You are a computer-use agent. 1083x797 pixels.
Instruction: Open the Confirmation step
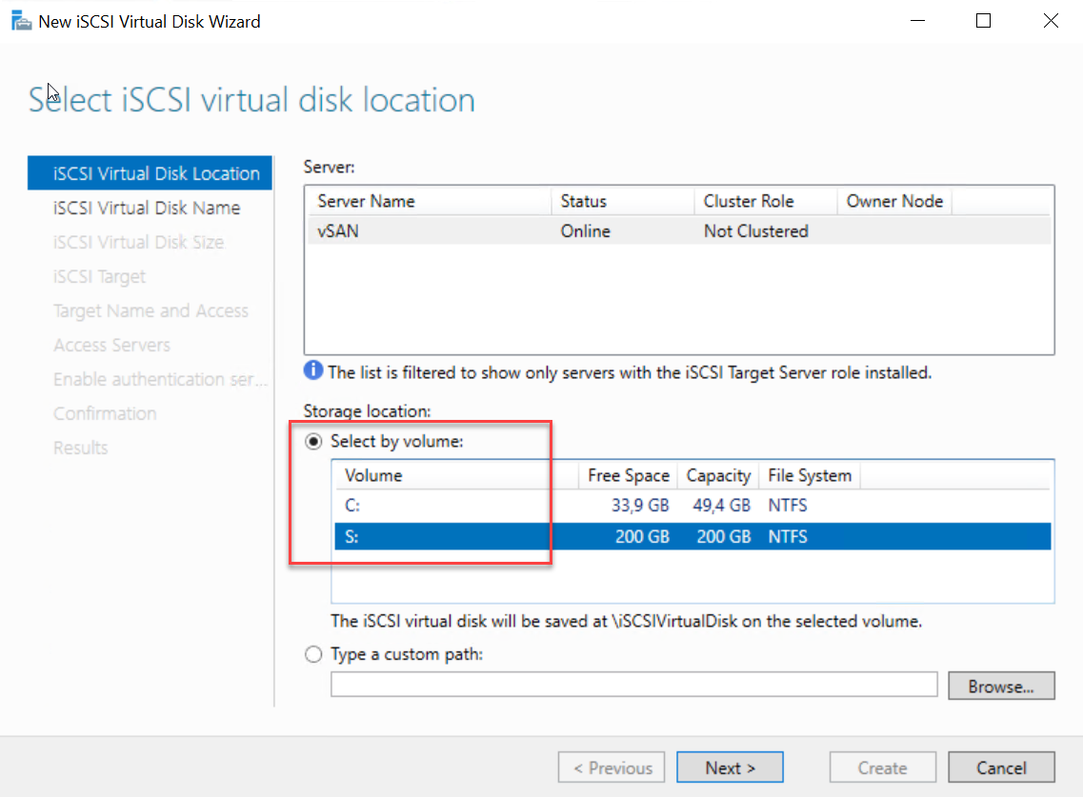tap(105, 413)
